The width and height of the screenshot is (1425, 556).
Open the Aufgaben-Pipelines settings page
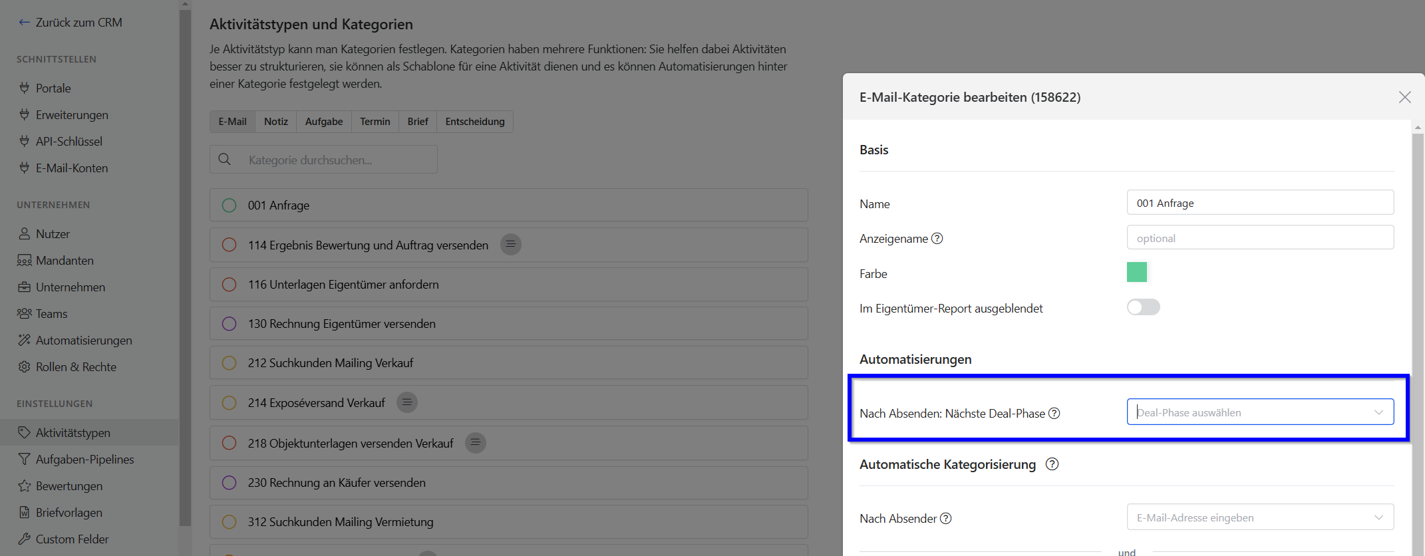pyautogui.click(x=84, y=460)
